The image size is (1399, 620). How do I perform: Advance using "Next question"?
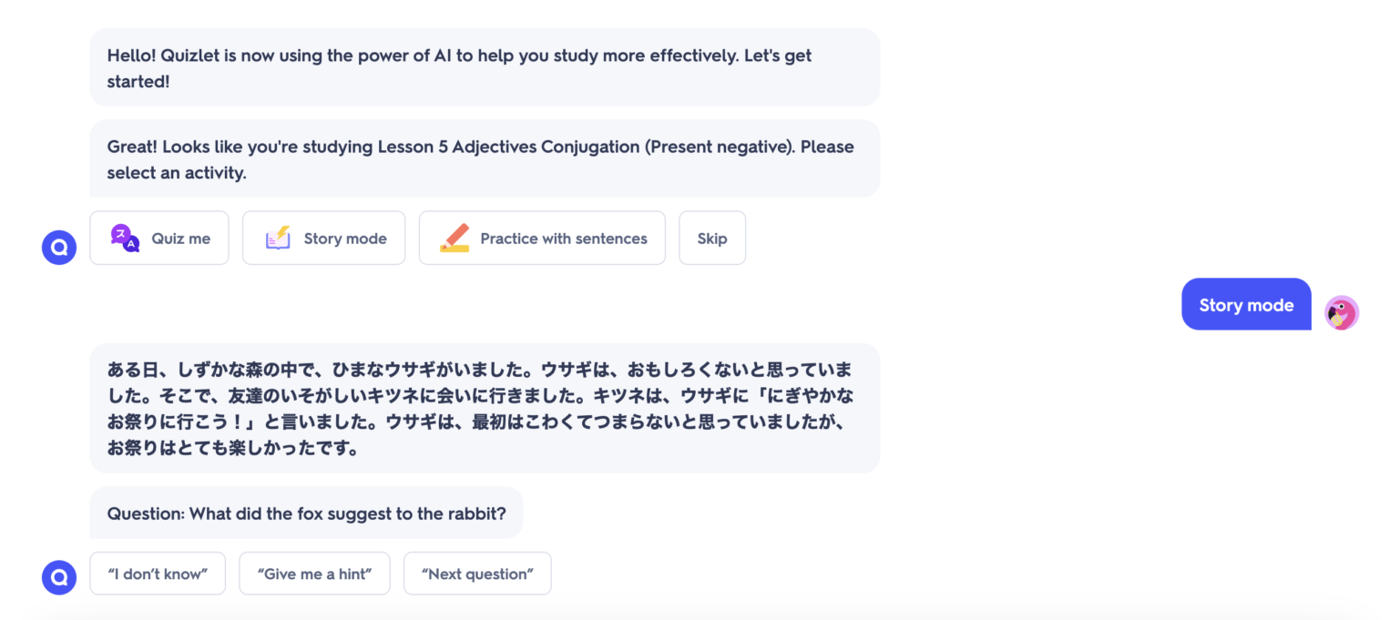[477, 574]
